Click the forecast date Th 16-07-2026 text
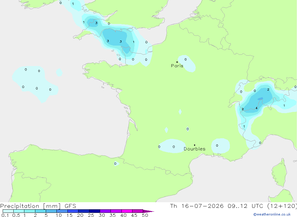 click(197, 206)
